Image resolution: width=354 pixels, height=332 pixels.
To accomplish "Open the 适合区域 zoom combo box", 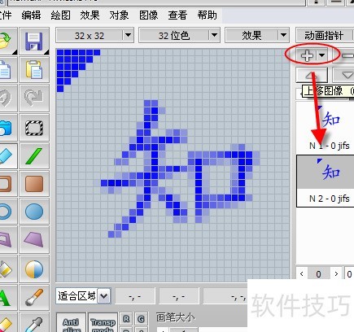I will [83, 296].
